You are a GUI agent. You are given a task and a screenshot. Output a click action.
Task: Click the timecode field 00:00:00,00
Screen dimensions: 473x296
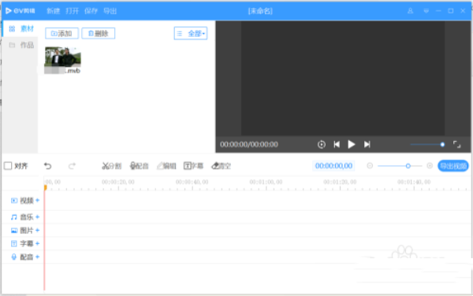click(x=333, y=166)
